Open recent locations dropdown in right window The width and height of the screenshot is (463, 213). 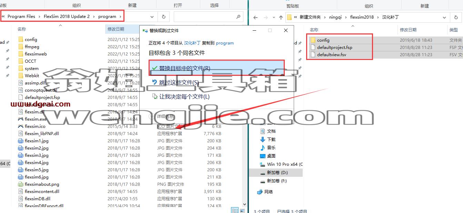click(274, 17)
